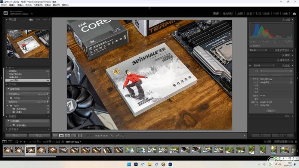The height and width of the screenshot is (168, 299).
Task: Collapse the 发布服务 panel header
Action: tap(7, 129)
